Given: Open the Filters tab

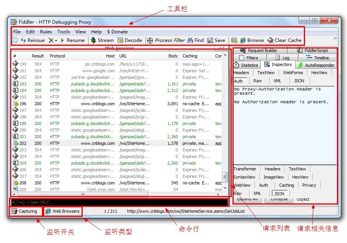Looking at the screenshot, I should tap(249, 58).
